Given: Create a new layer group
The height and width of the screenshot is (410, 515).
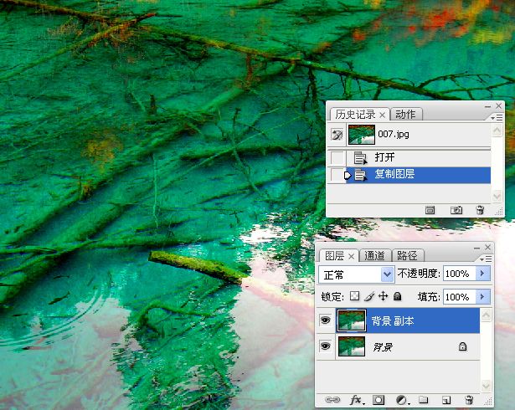Looking at the screenshot, I should [424, 399].
